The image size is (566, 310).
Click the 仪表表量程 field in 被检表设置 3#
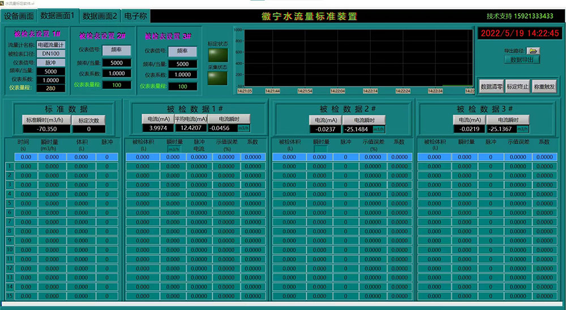[183, 87]
